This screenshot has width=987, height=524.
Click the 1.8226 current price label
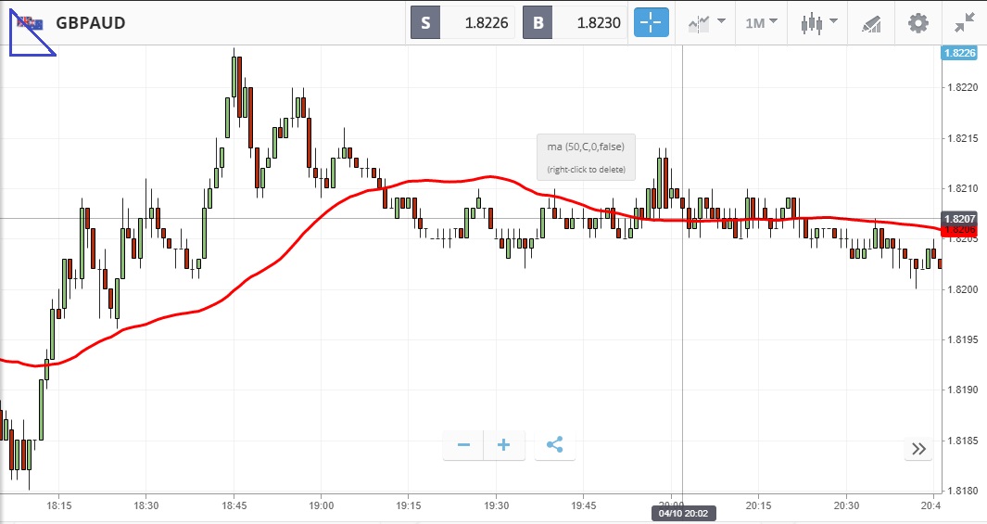[959, 53]
